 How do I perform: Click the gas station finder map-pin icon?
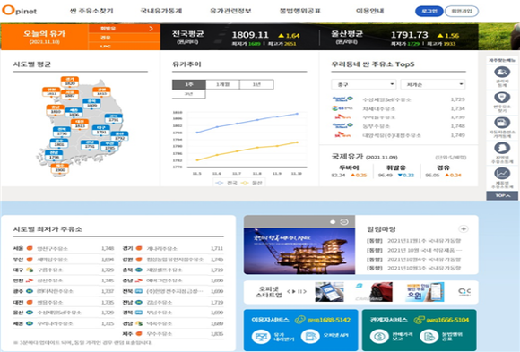pos(502,98)
